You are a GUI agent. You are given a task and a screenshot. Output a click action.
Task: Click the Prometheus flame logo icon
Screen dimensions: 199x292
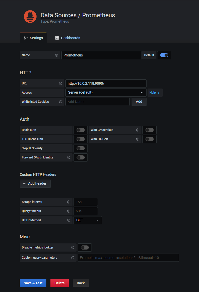point(30,17)
